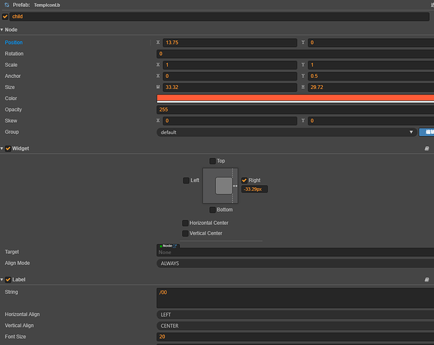This screenshot has height=345, width=434.
Task: Disable the Label component checkbox
Action: pyautogui.click(x=8, y=279)
